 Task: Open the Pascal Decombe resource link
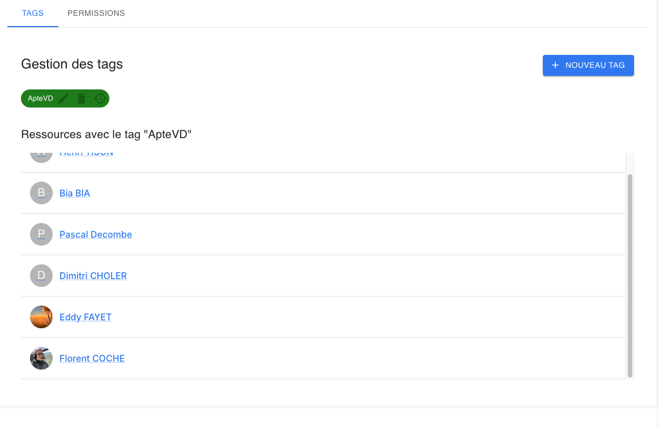coord(96,234)
